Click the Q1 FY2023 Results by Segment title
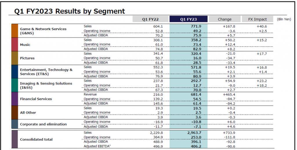This screenshot has width=297, height=150. pyautogui.click(x=70, y=11)
